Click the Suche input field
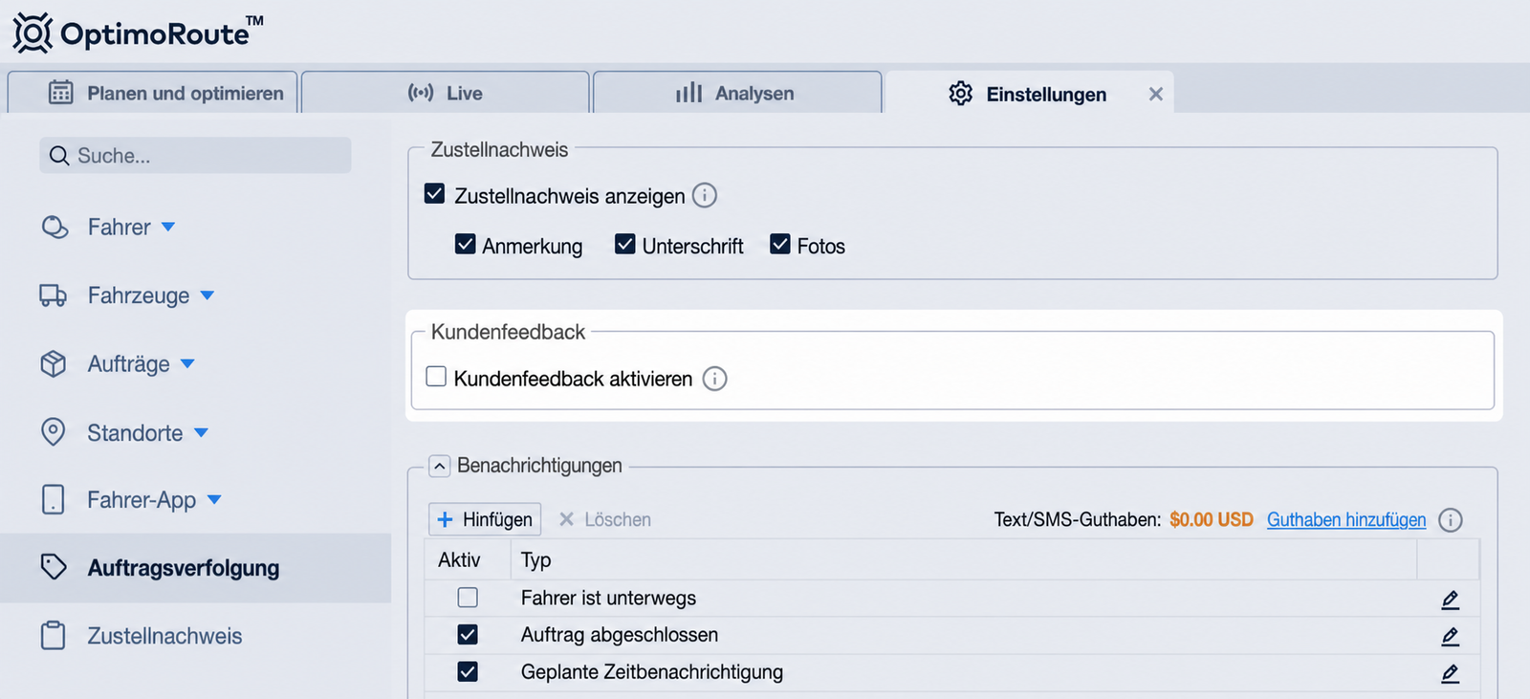 point(195,155)
